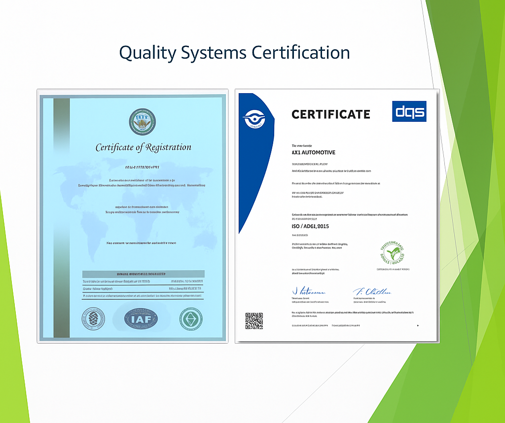Image resolution: width=505 pixels, height=423 pixels.
Task: Click the 'AX1 AUTOMOTIVE' company name
Action: [313, 153]
